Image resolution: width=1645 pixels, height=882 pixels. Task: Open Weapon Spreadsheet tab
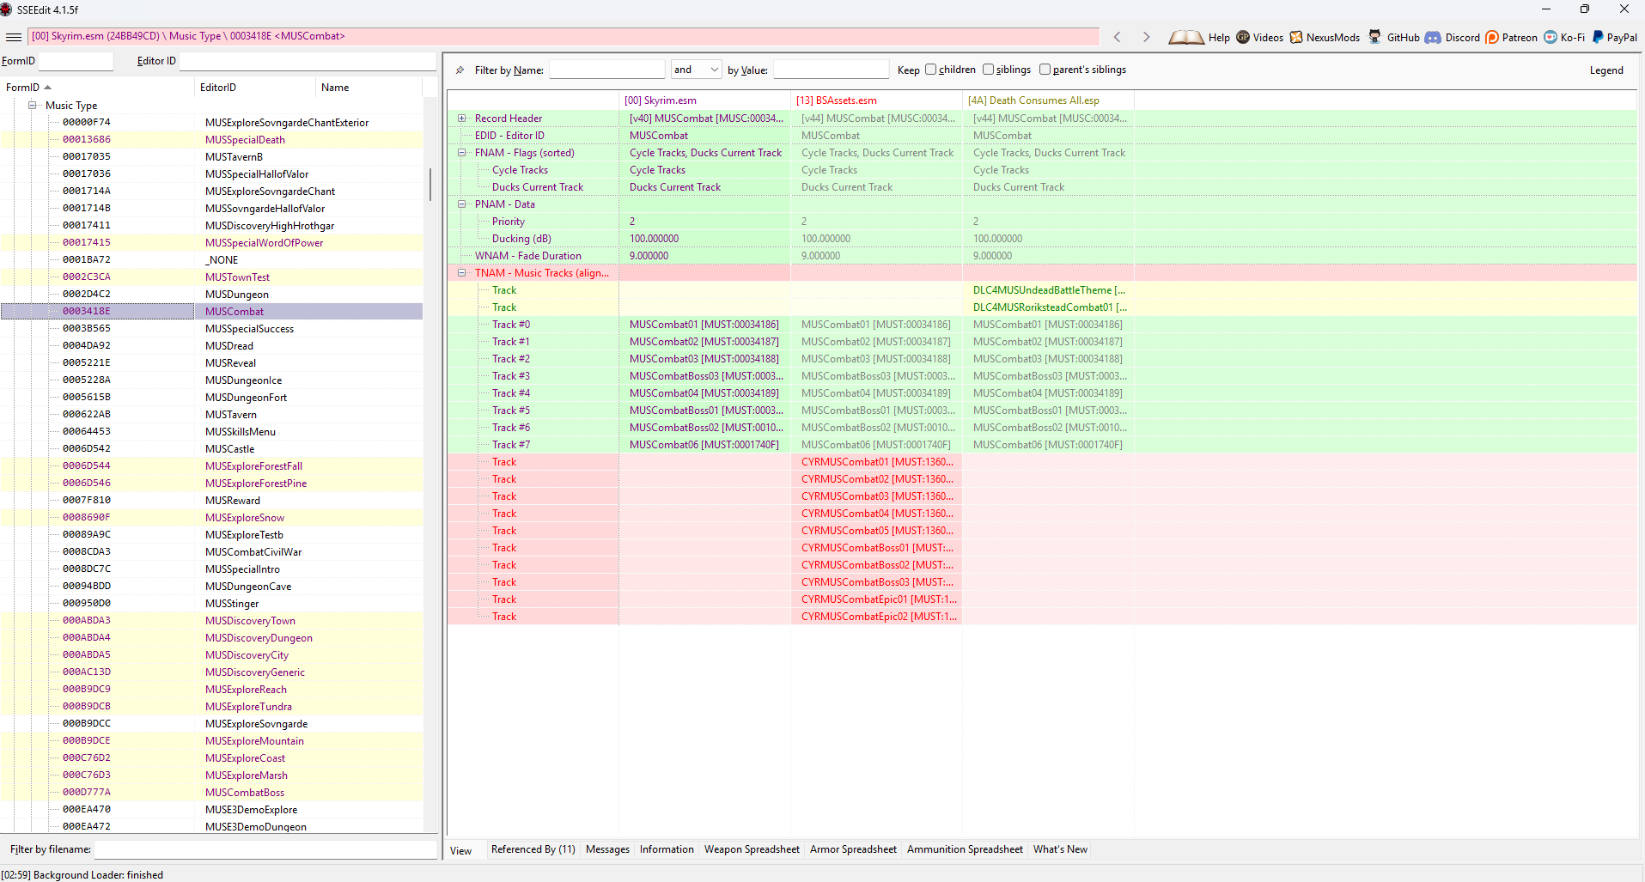click(752, 849)
